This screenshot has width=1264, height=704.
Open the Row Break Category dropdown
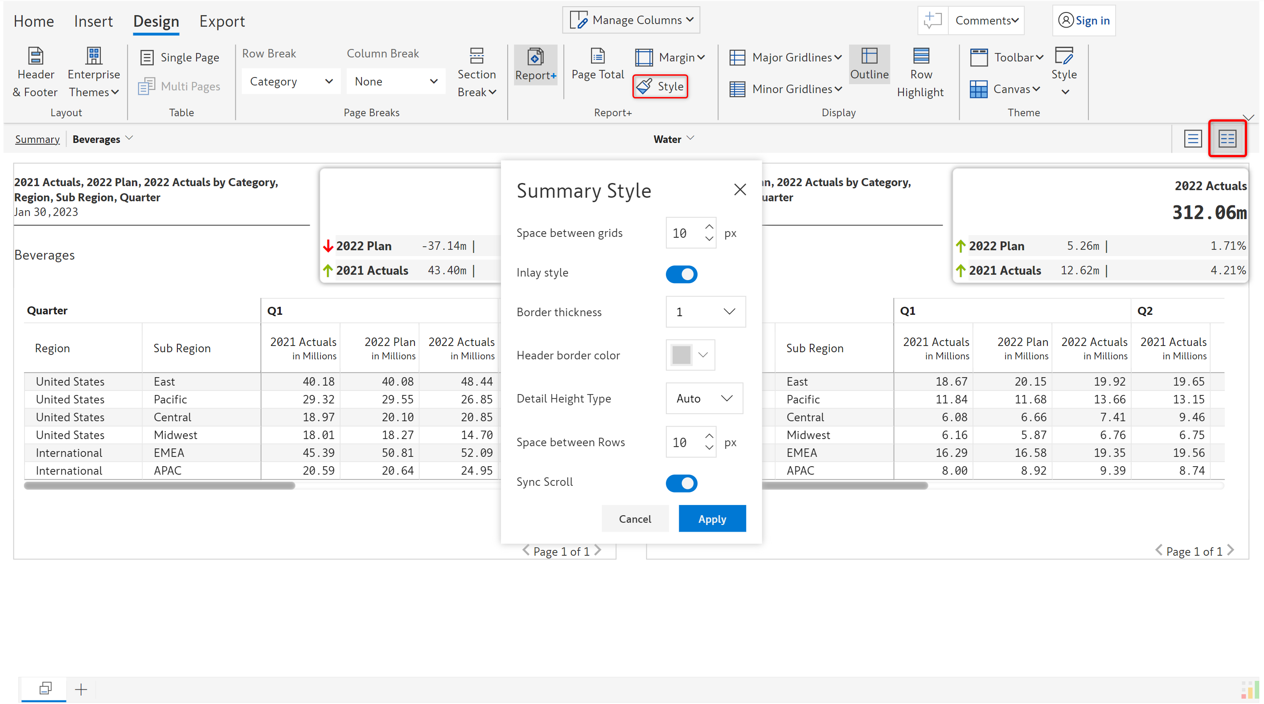290,81
